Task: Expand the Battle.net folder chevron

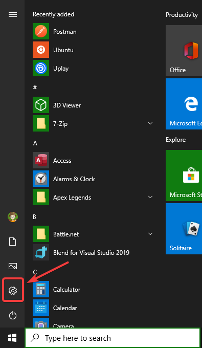Action: click(150, 234)
